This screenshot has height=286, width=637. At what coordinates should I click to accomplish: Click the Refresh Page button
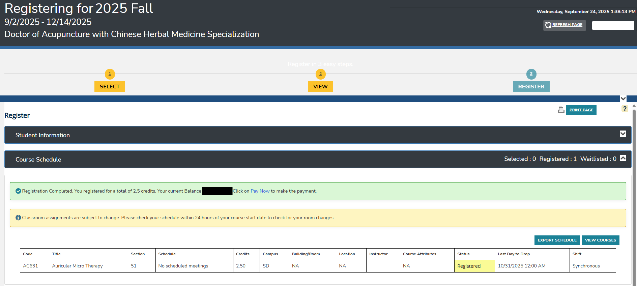pos(567,25)
